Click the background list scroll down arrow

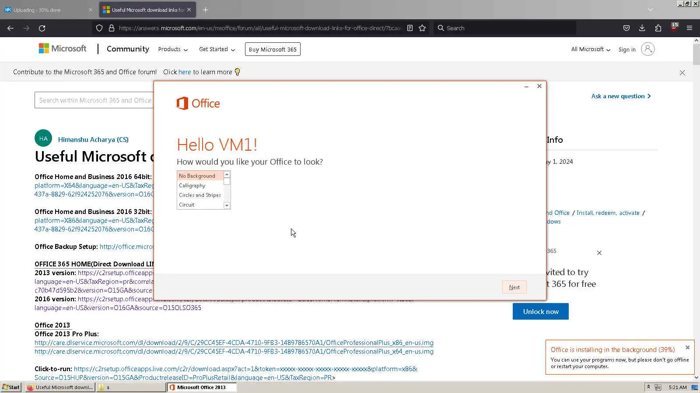[x=227, y=205]
